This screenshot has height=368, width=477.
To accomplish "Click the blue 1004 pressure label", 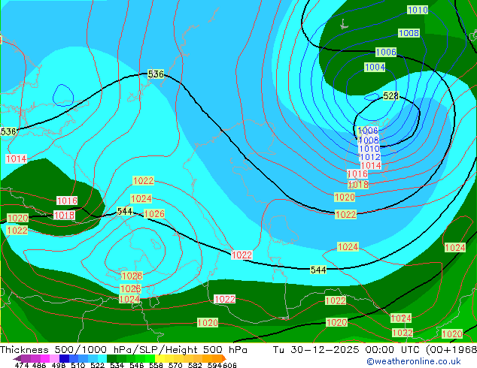I will [x=375, y=67].
